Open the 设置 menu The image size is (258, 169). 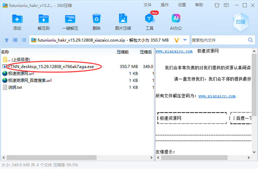tap(182, 5)
